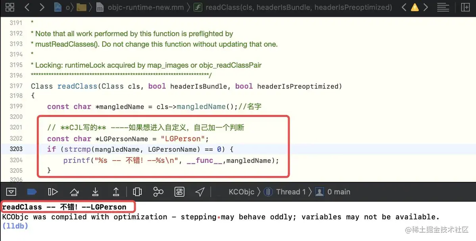Select the KCObjc process in the debug bar
The width and height of the screenshot is (476, 241).
point(241,192)
